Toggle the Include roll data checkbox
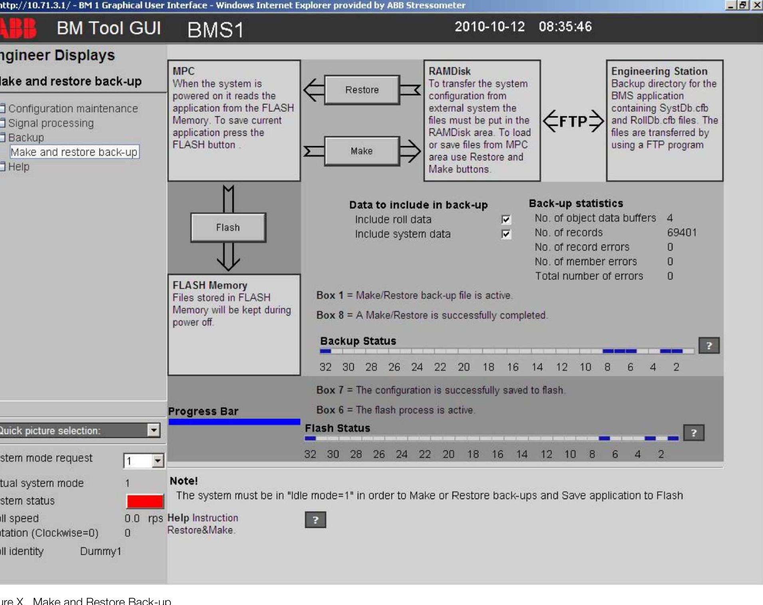The height and width of the screenshot is (605, 763). 506,220
